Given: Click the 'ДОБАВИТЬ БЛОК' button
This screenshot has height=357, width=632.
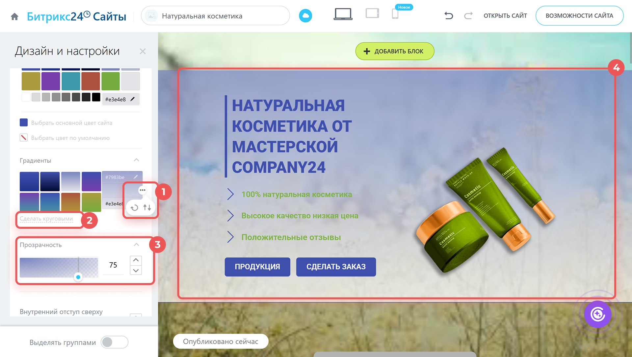Looking at the screenshot, I should pyautogui.click(x=394, y=51).
